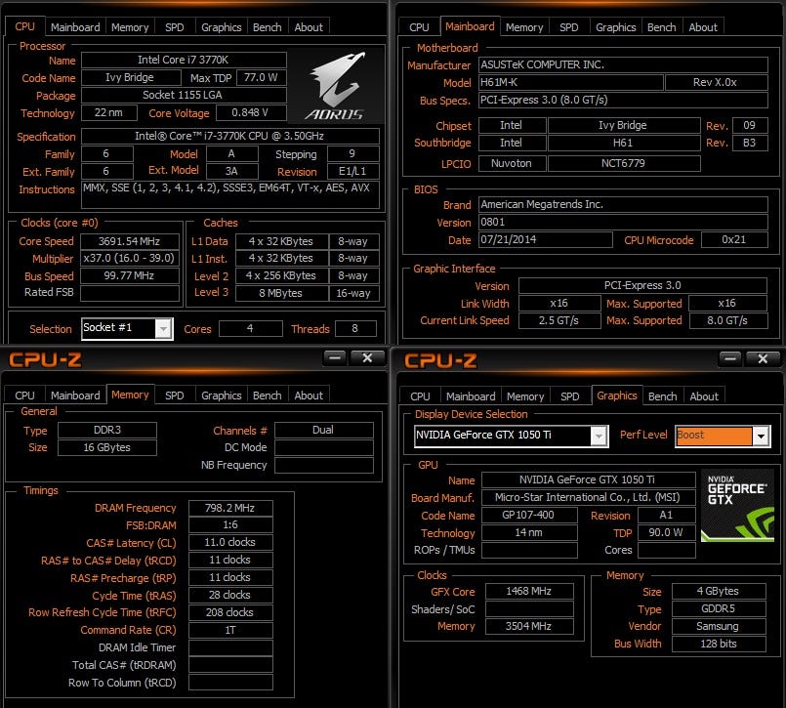The image size is (786, 708).
Task: Close the Graphics CPU-Z window
Action: pyautogui.click(x=763, y=359)
